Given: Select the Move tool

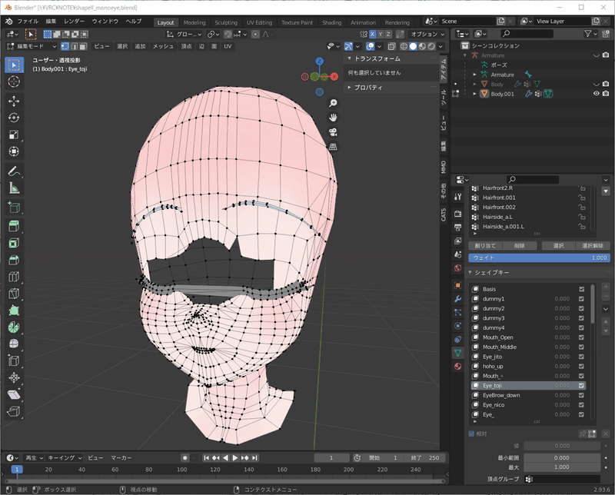Looking at the screenshot, I should [14, 101].
